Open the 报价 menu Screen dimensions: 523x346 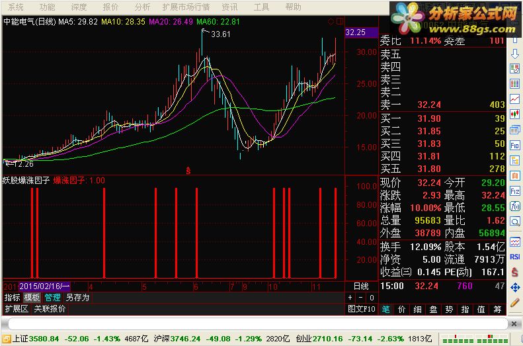point(110,7)
